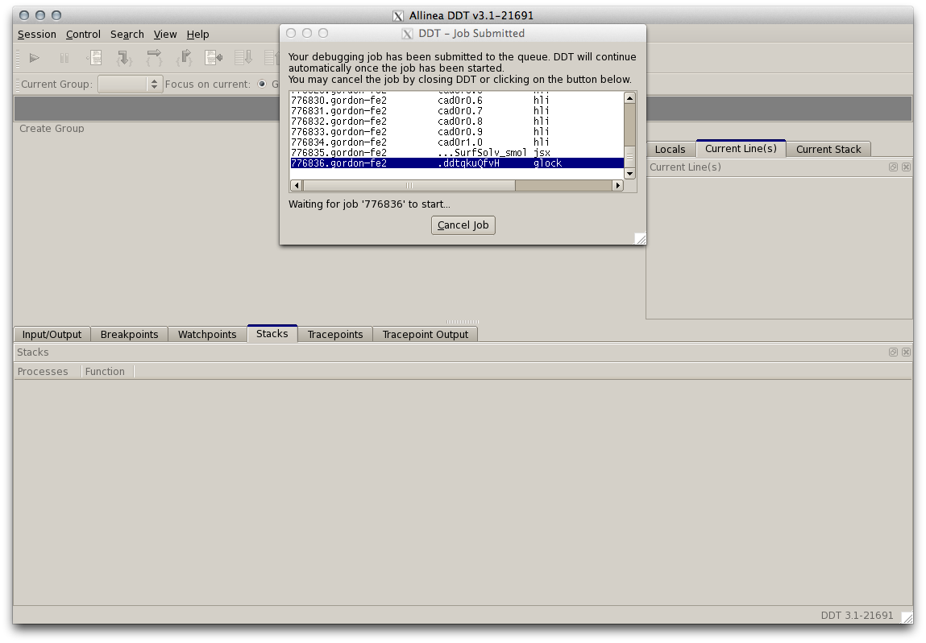Click the add breakpoint document icon

click(x=94, y=58)
